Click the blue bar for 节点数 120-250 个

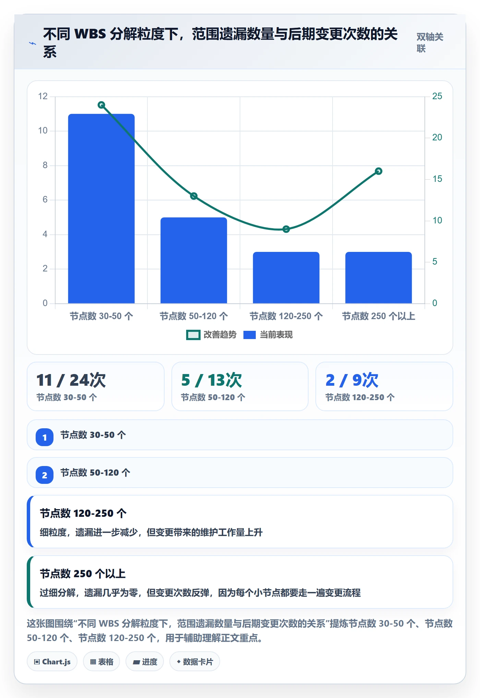click(x=286, y=278)
